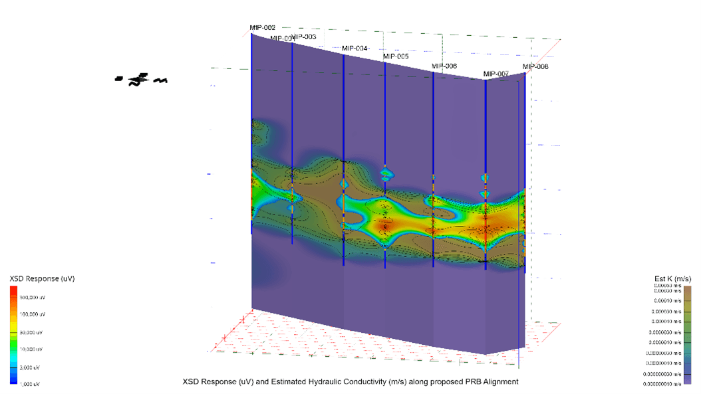
Task: Select the MIP-005 borehole label
Action: tap(396, 56)
